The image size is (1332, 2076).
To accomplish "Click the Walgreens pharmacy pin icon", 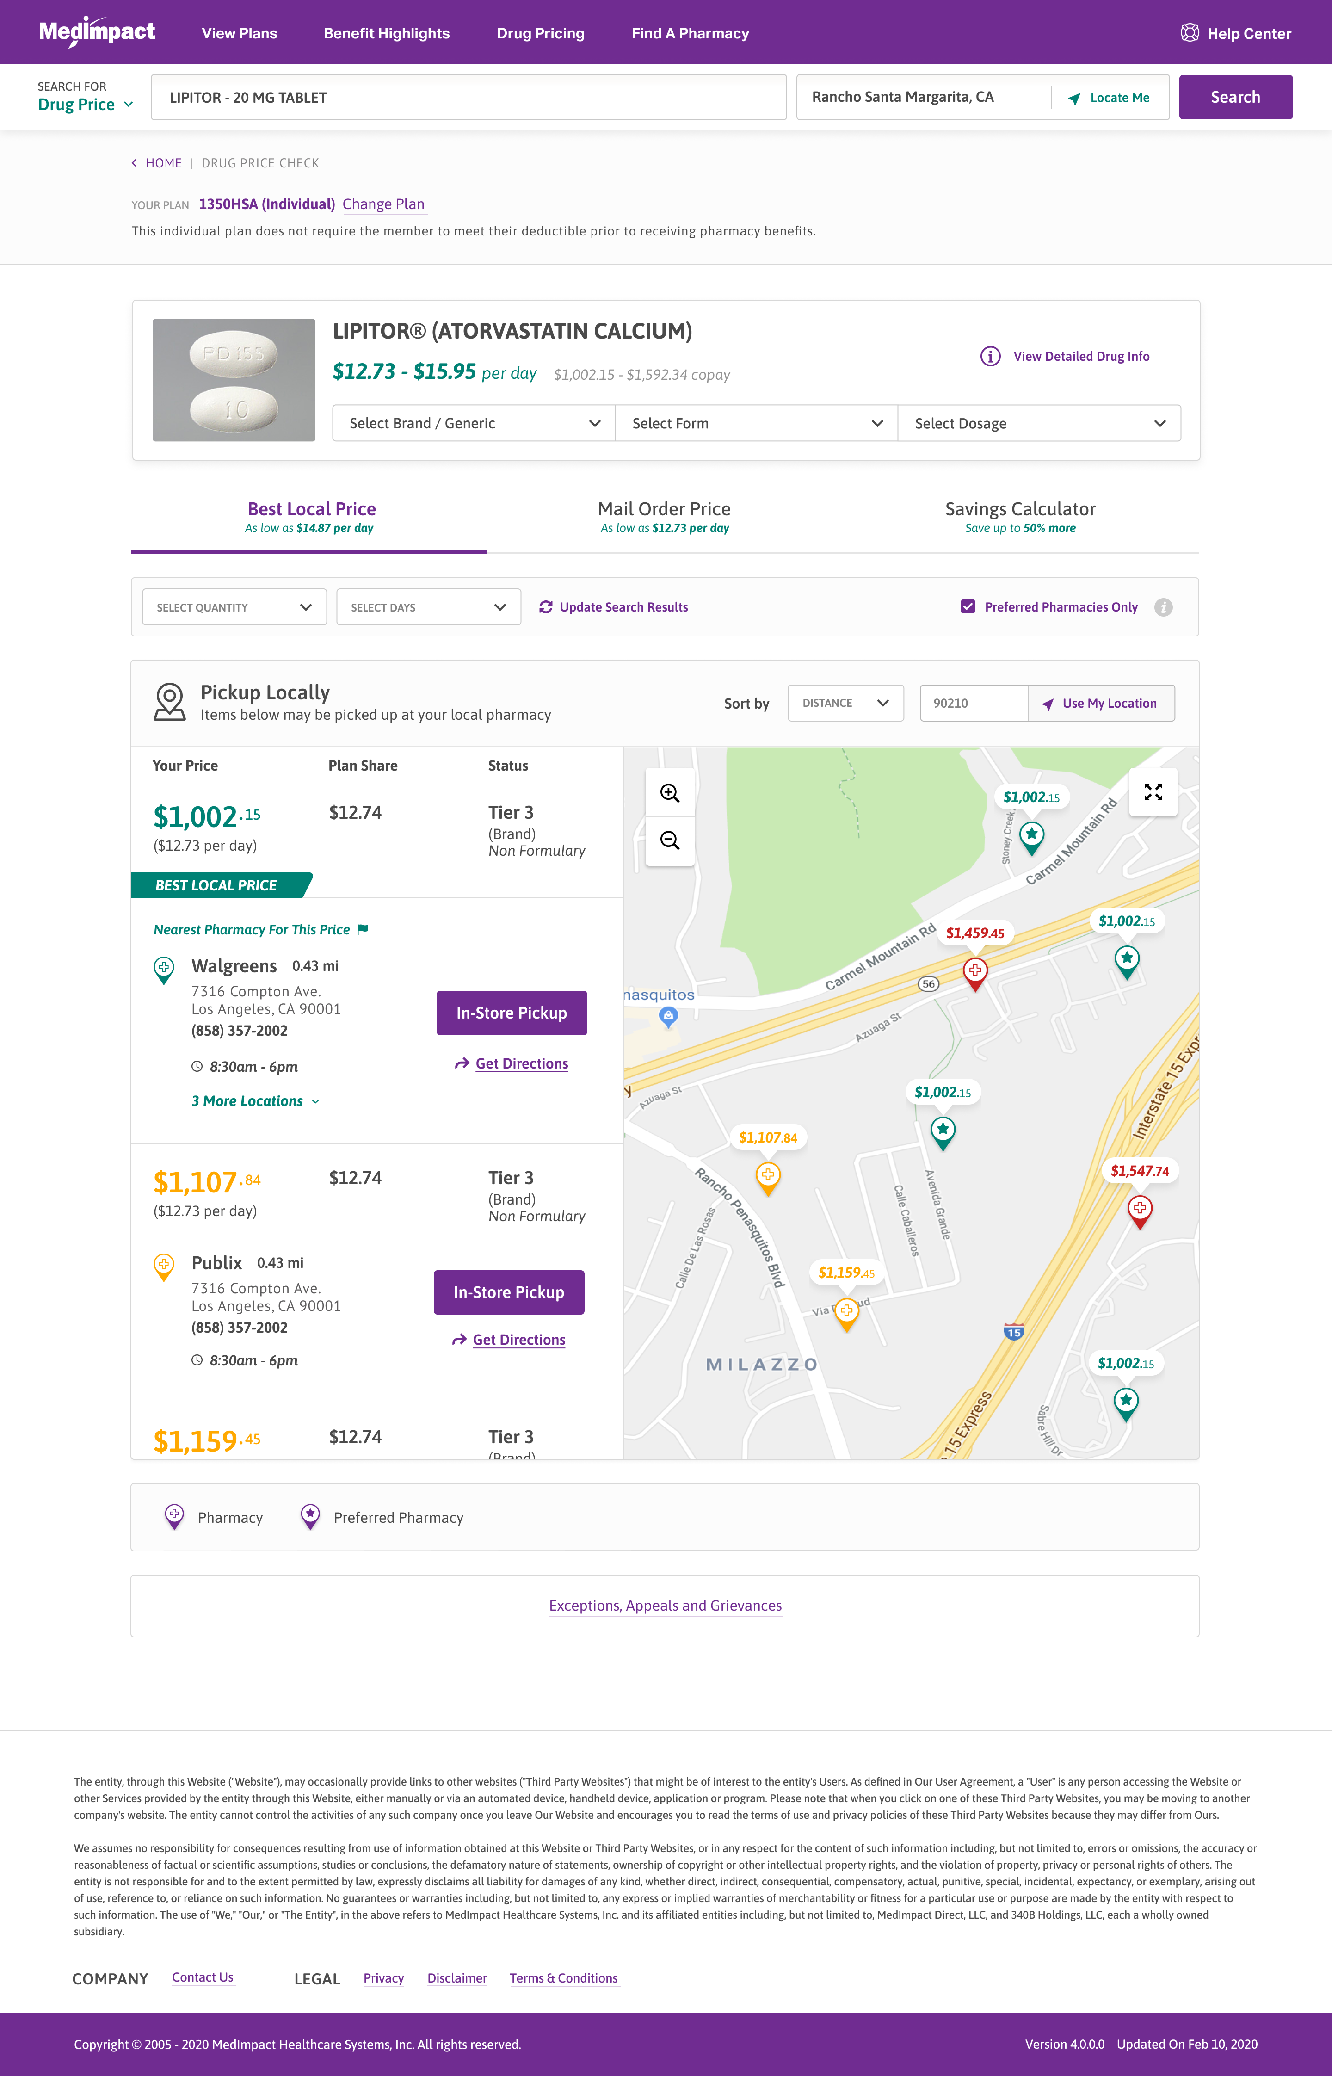I will 163,970.
